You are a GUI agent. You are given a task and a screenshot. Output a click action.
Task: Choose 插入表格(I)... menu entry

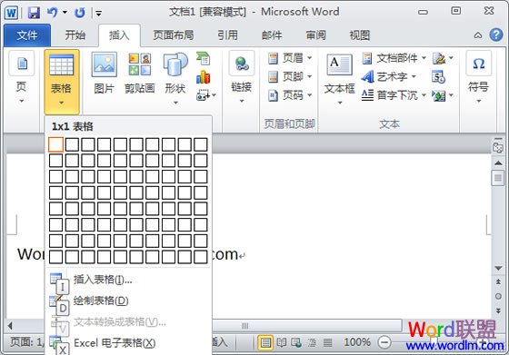(x=128, y=280)
